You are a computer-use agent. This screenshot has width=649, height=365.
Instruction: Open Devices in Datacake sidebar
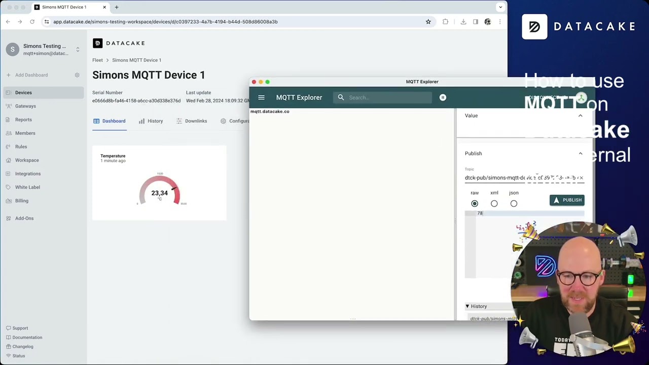pyautogui.click(x=43, y=93)
